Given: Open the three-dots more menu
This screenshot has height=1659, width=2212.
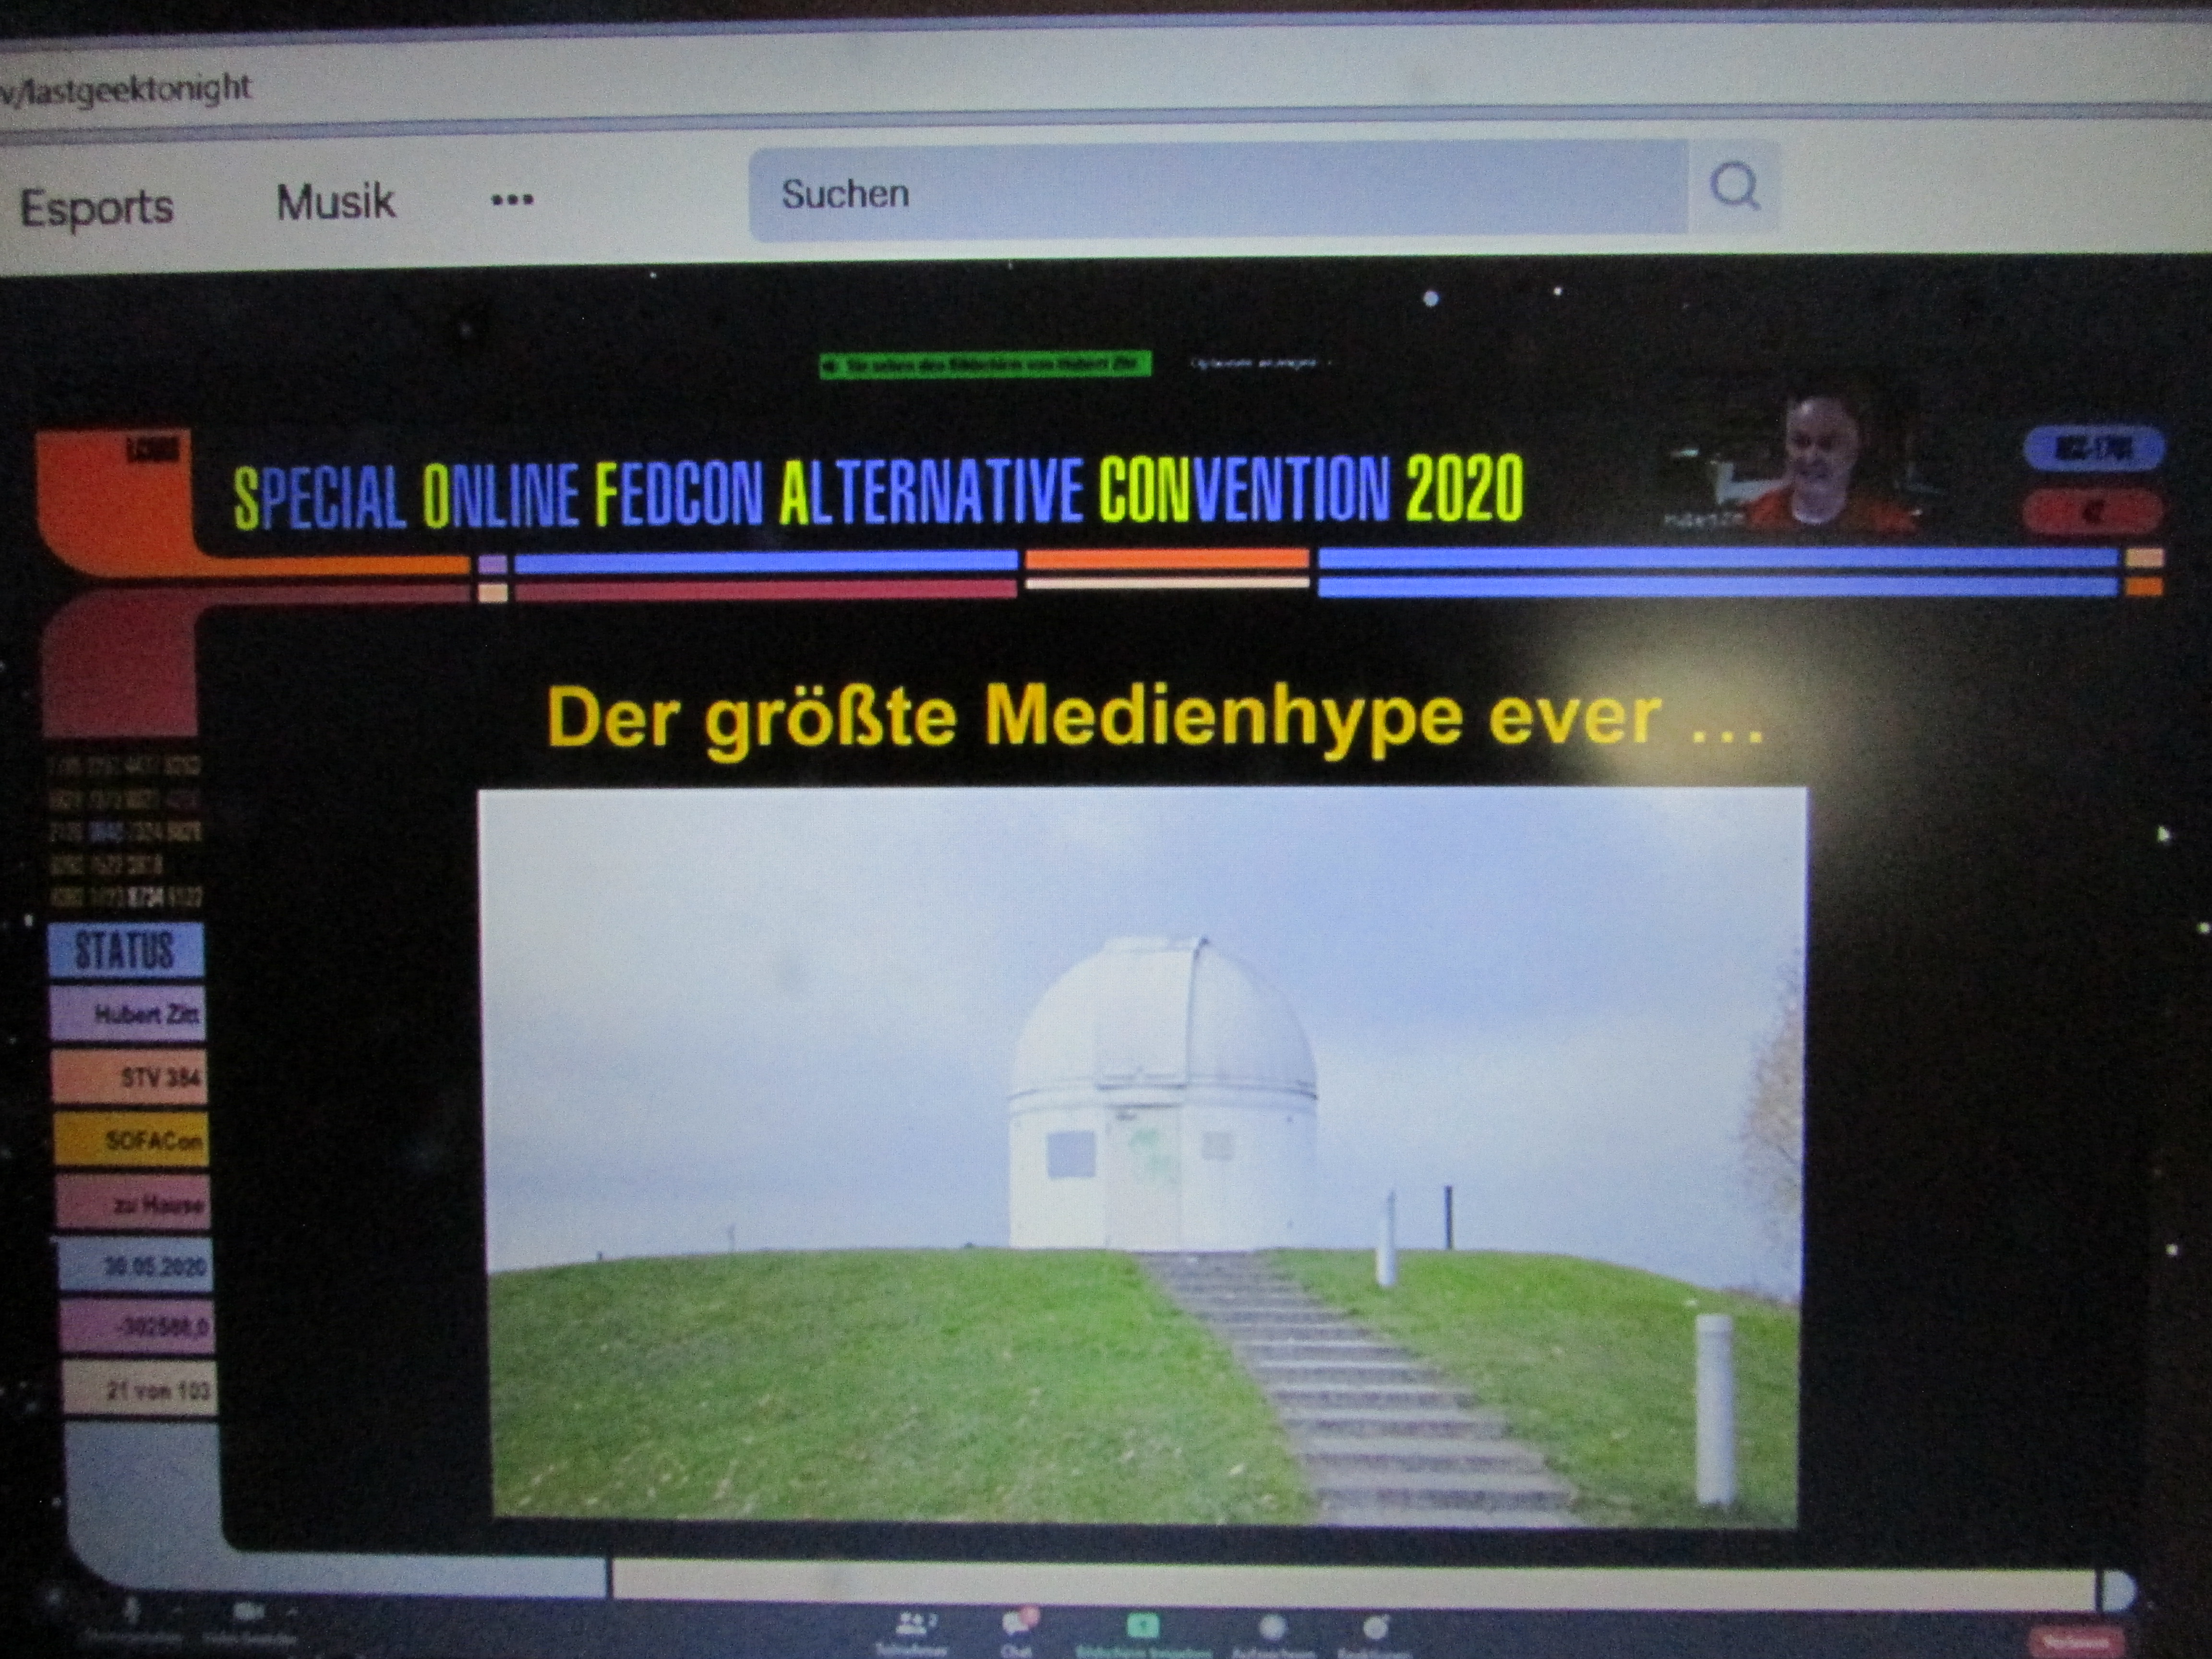Looking at the screenshot, I should pos(512,200).
